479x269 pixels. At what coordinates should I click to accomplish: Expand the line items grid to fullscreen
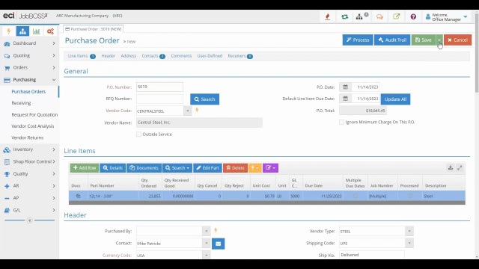click(x=460, y=167)
